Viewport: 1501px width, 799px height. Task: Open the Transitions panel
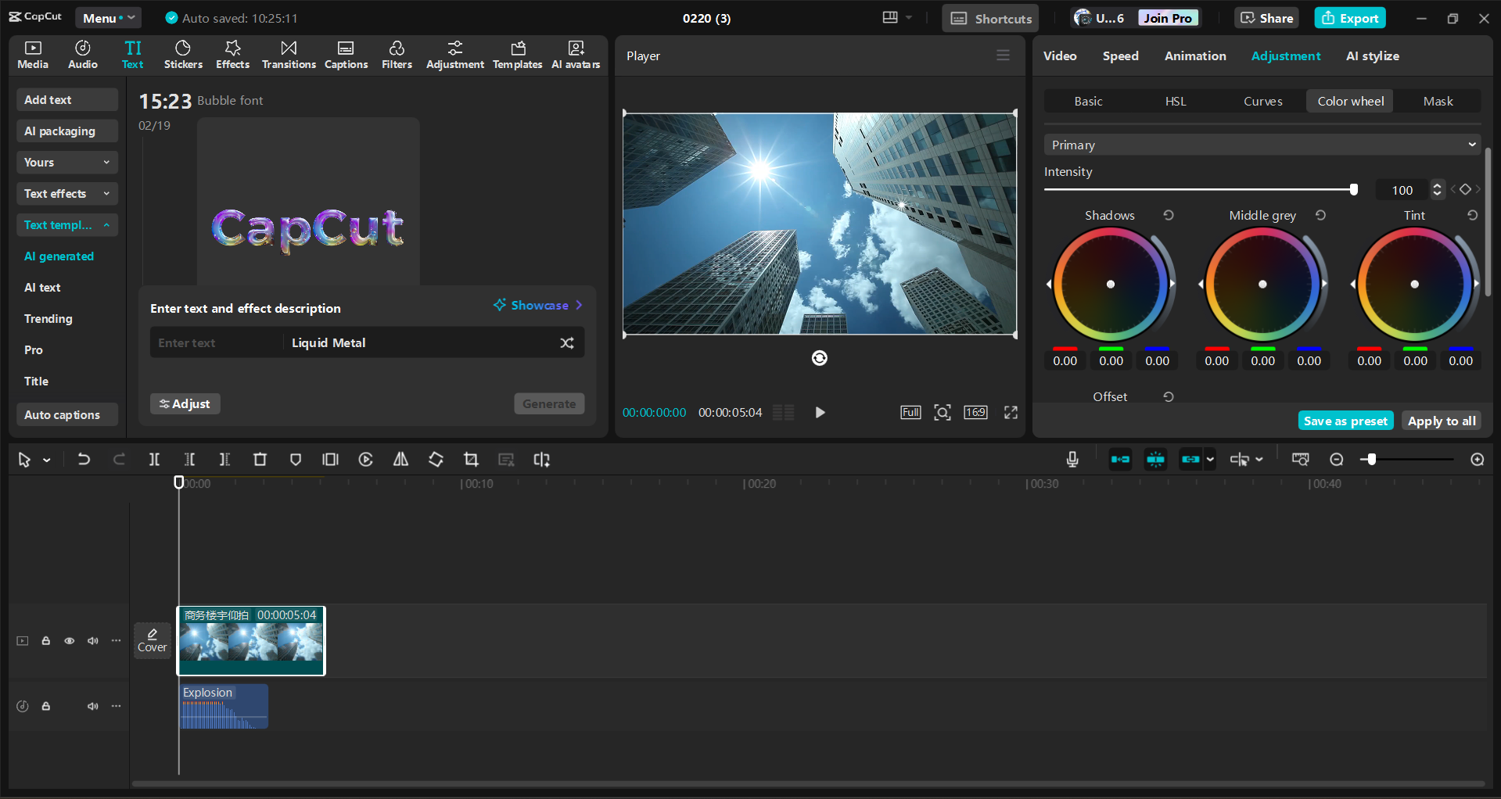288,55
